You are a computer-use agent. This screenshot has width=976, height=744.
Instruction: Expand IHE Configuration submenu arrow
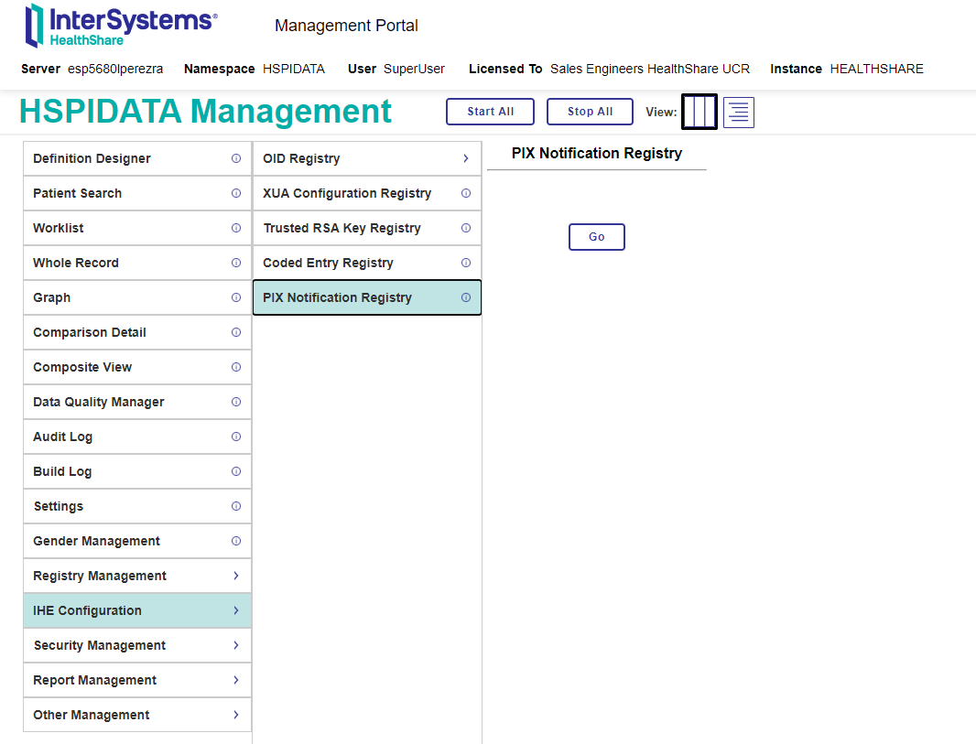click(x=236, y=611)
